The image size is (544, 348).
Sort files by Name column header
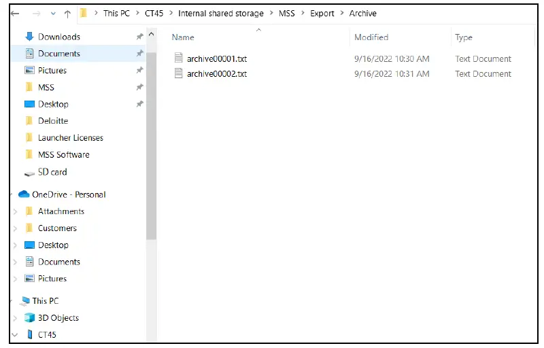(x=184, y=37)
